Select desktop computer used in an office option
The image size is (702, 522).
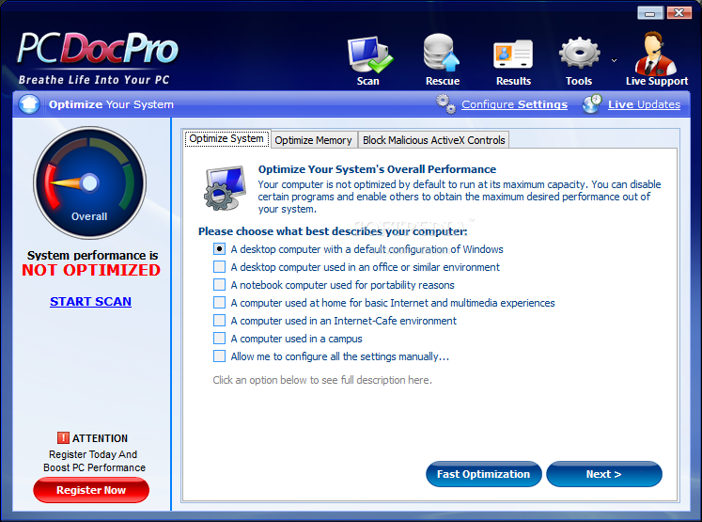[x=356, y=267]
